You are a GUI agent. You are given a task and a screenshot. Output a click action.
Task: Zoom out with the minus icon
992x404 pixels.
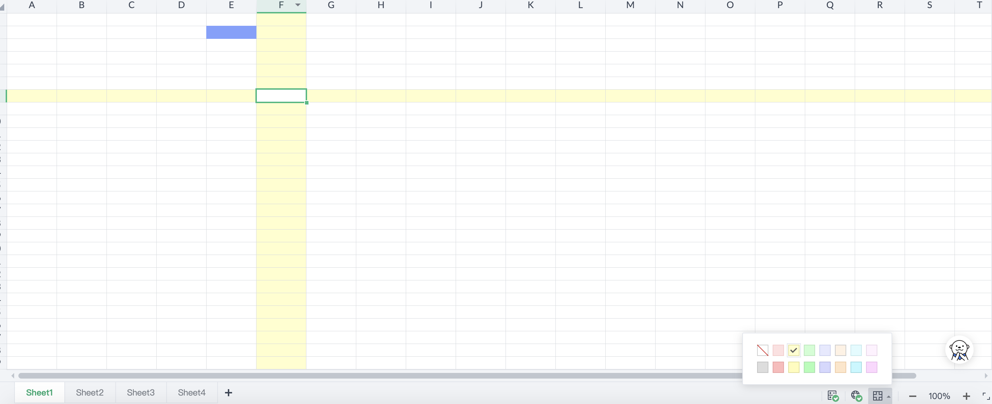(912, 396)
